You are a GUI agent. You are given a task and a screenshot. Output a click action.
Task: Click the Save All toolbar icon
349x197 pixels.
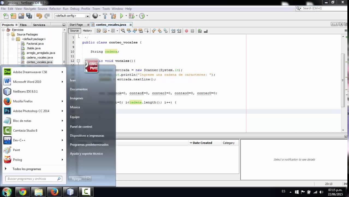29,16
